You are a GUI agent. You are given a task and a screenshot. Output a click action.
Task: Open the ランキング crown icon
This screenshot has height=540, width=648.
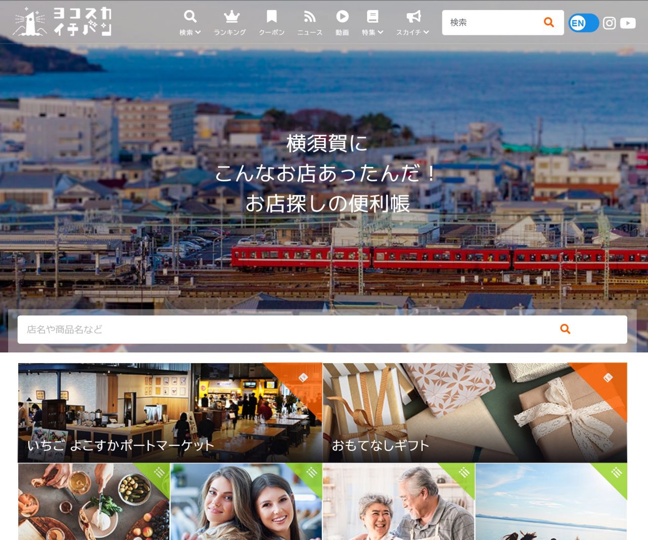pyautogui.click(x=231, y=17)
